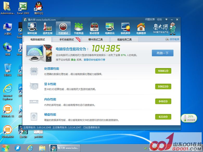Switch to 硬件测试工具 tab

(x=96, y=39)
